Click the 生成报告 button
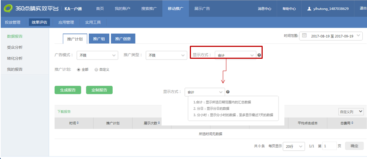 tap(68, 90)
